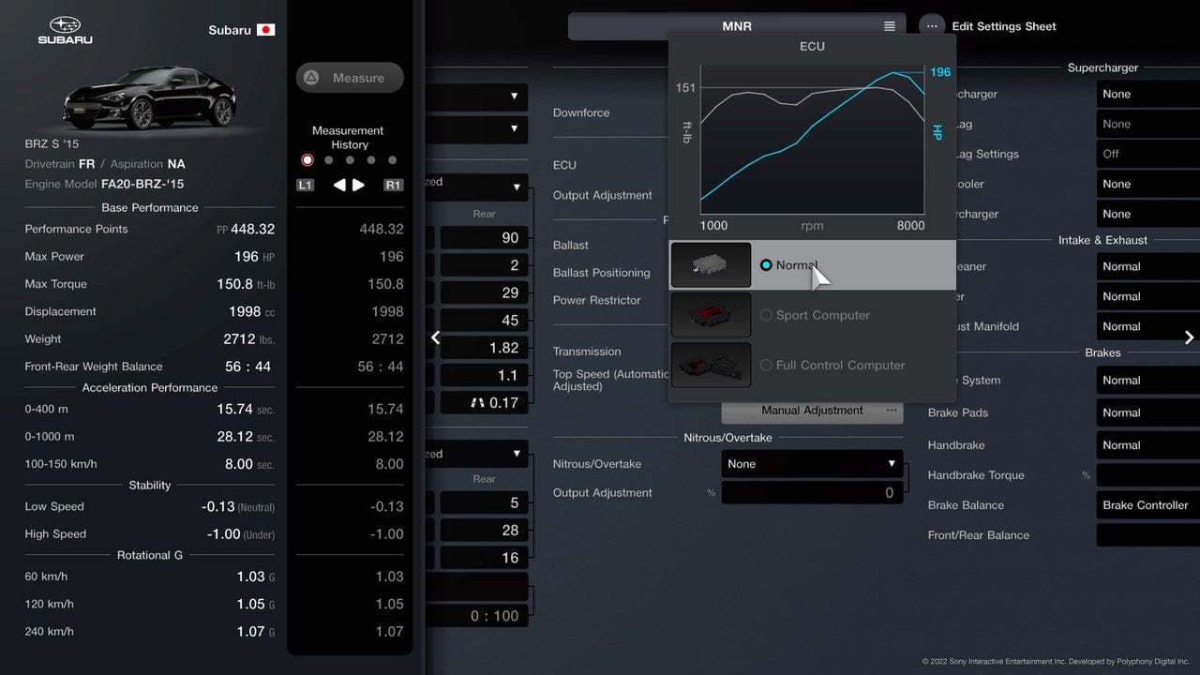The width and height of the screenshot is (1200, 675).
Task: Open the Supercharger None dropdown at top
Action: pyautogui.click(x=1148, y=94)
